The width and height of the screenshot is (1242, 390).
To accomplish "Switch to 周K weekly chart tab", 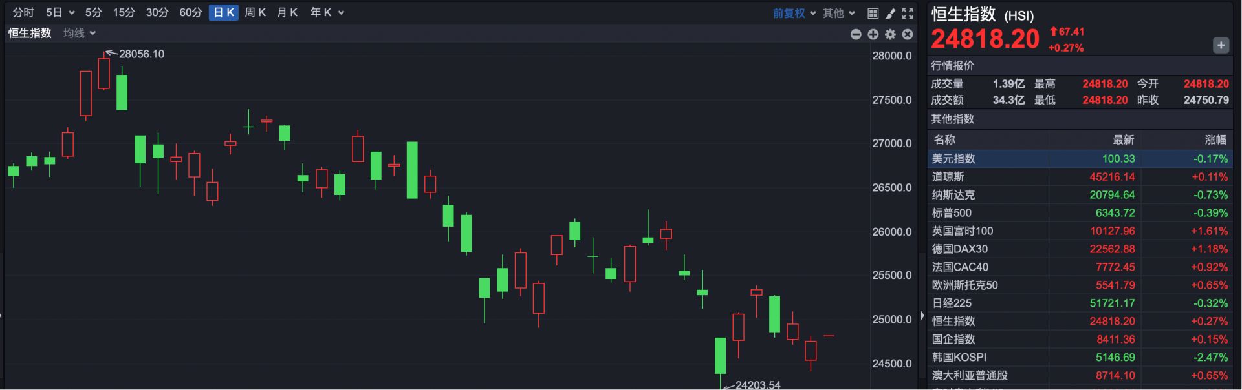I will pos(255,13).
